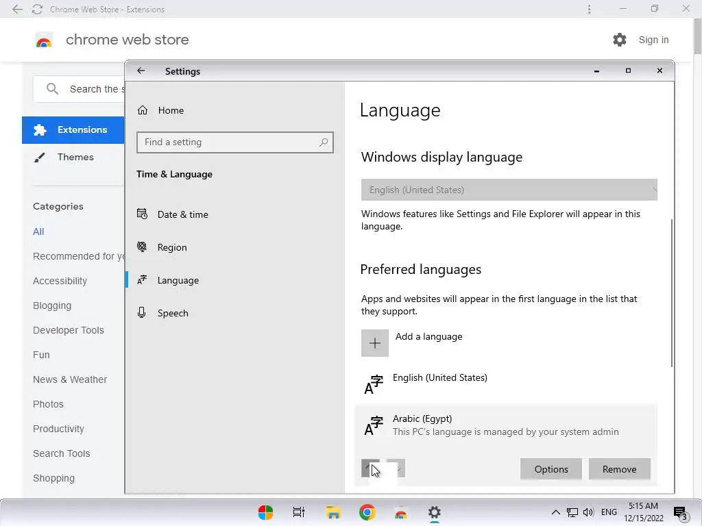Select the Language settings page
Viewport: 702px width, 526px height.
point(168,280)
